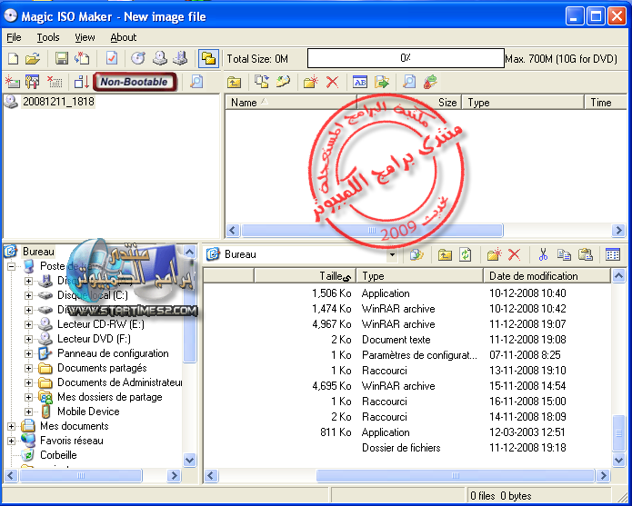This screenshot has width=632, height=506.
Task: Collapse the Poste de travail tree node
Action: point(11,266)
